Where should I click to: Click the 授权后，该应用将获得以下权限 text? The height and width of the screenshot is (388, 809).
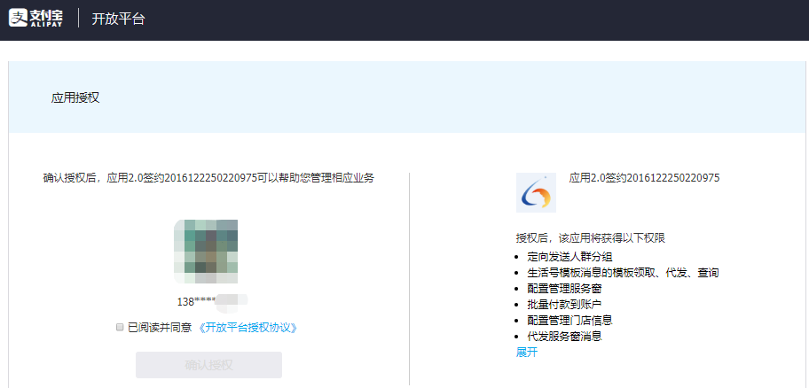coord(591,238)
